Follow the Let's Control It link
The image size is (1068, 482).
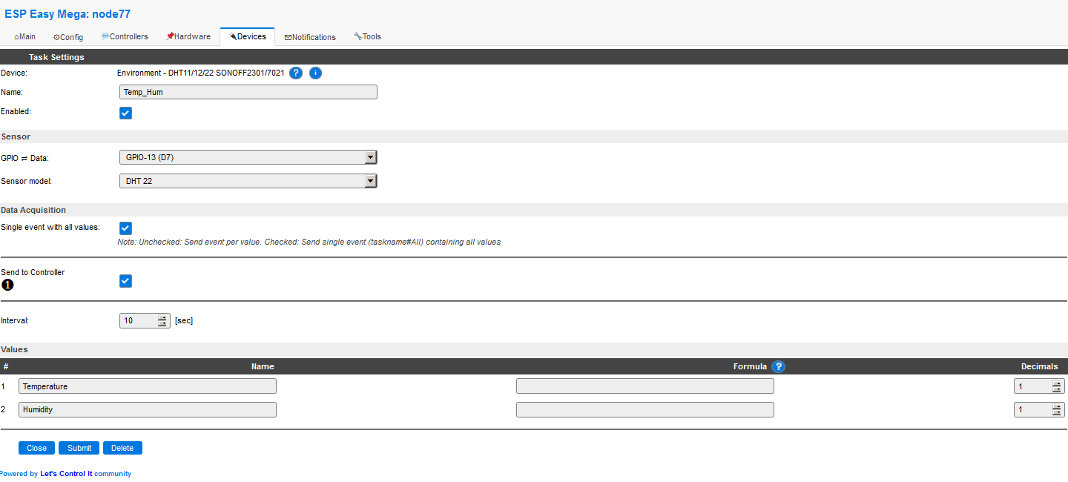tap(66, 474)
